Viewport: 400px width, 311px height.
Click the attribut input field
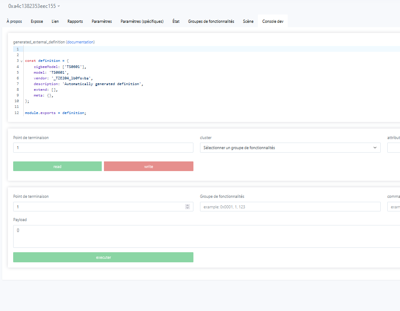(x=393, y=148)
